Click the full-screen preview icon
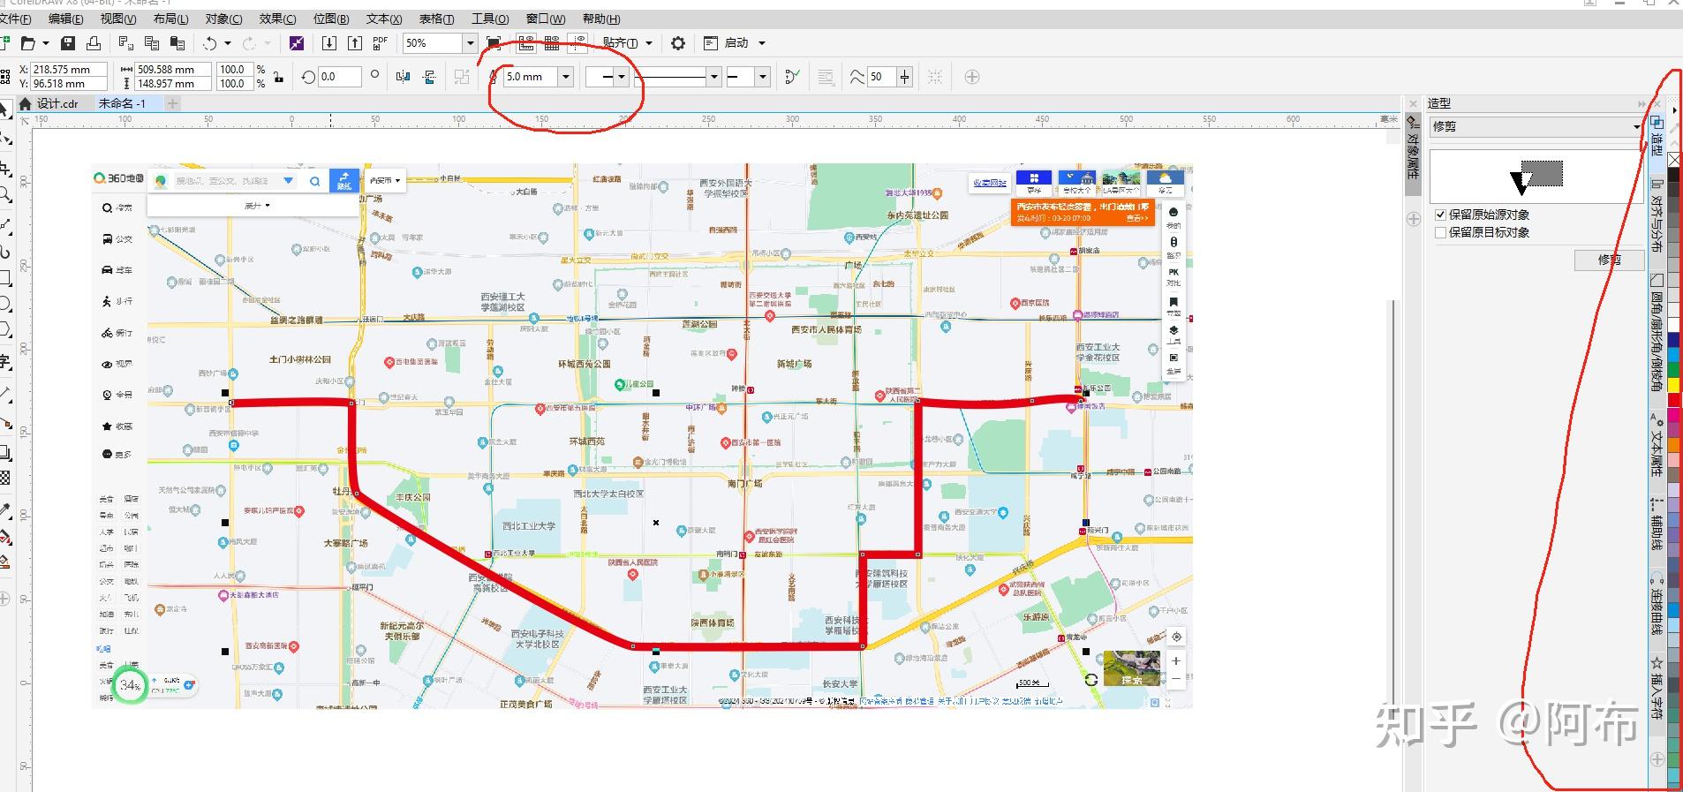 494,43
